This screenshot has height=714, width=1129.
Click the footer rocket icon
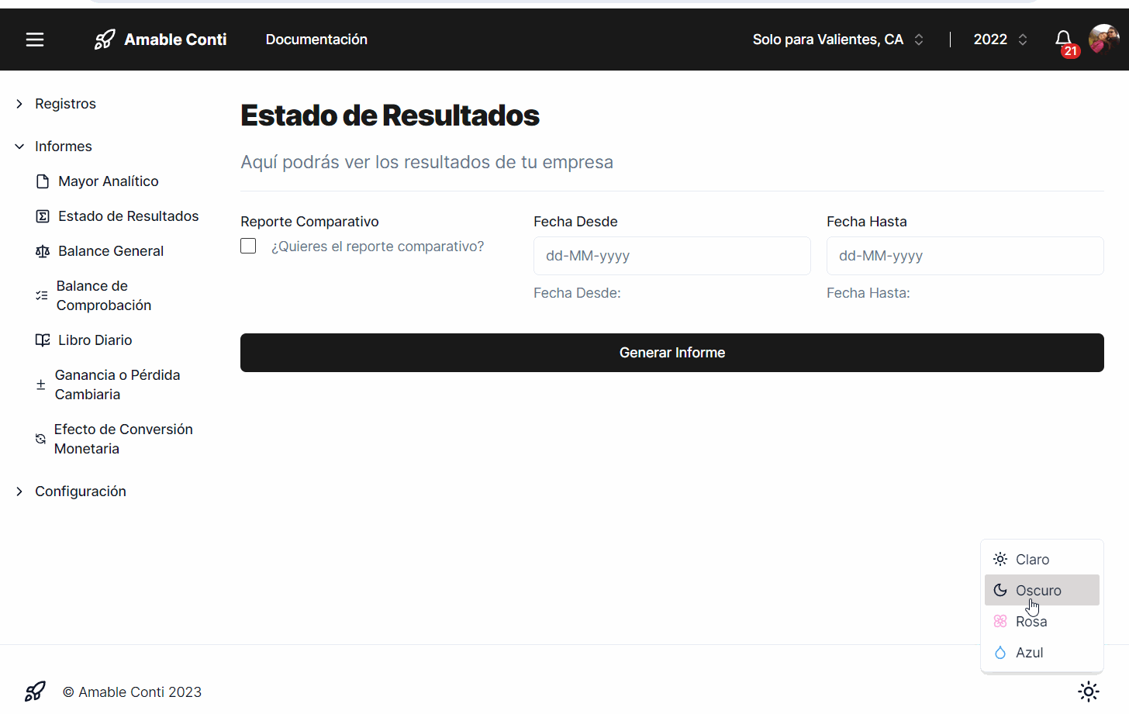(x=35, y=692)
